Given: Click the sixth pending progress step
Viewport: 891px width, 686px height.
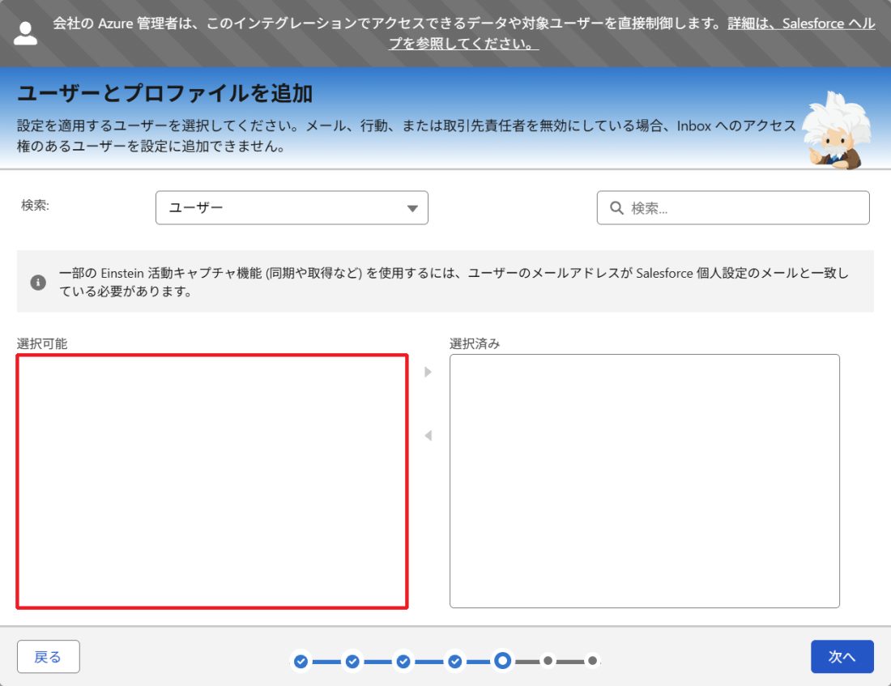Looking at the screenshot, I should pos(548,660).
